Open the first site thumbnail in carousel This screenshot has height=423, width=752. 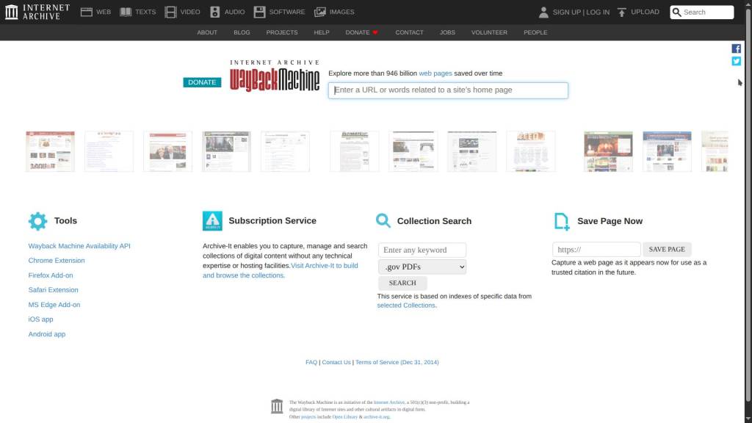point(51,151)
